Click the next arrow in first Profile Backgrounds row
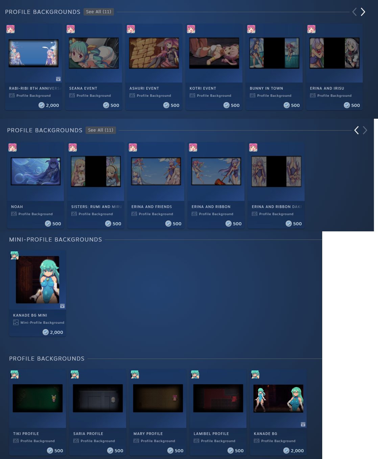Image resolution: width=378 pixels, height=459 pixels. pyautogui.click(x=363, y=12)
